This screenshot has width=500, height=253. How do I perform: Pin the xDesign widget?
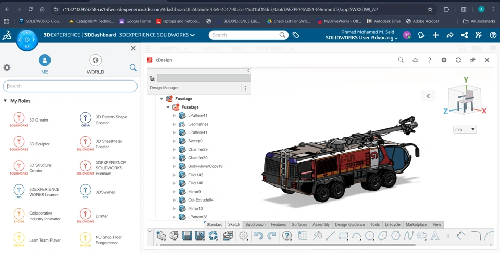tap(472, 60)
